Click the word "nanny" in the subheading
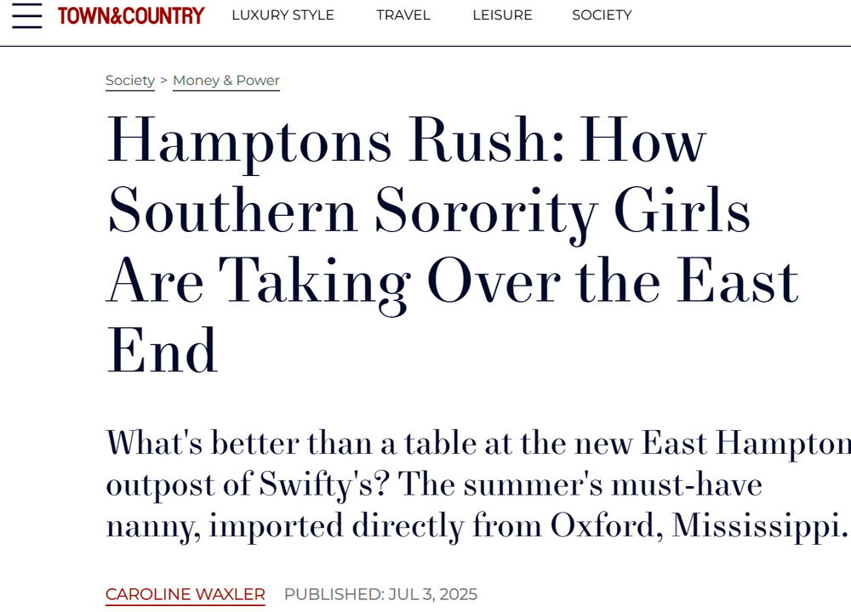The height and width of the screenshot is (612, 851). pos(151,526)
